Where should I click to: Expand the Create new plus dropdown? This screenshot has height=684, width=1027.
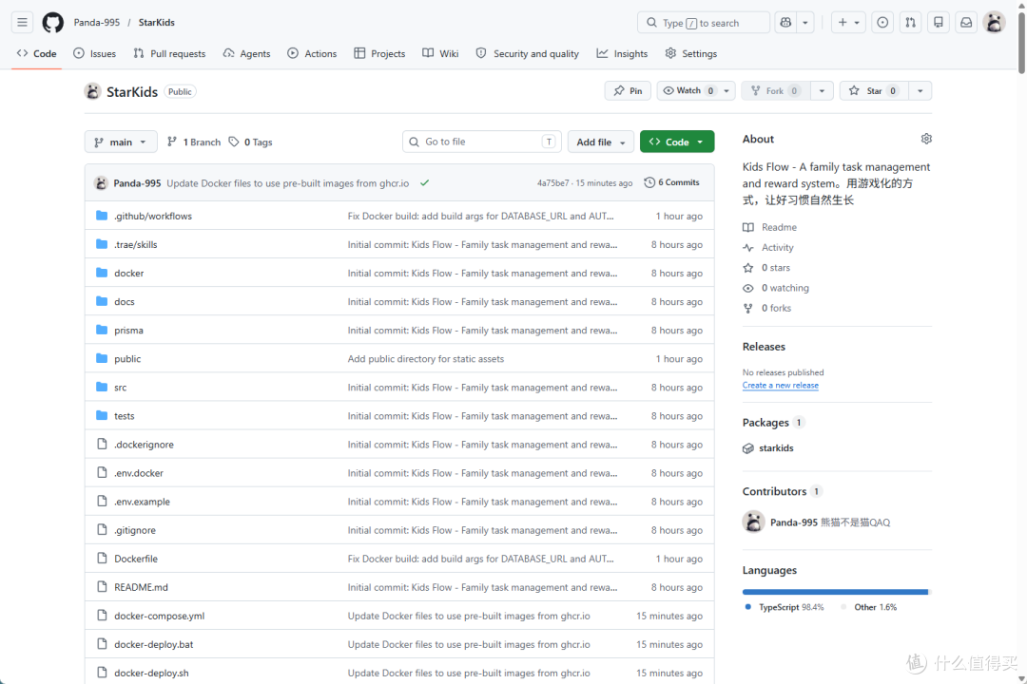(848, 22)
